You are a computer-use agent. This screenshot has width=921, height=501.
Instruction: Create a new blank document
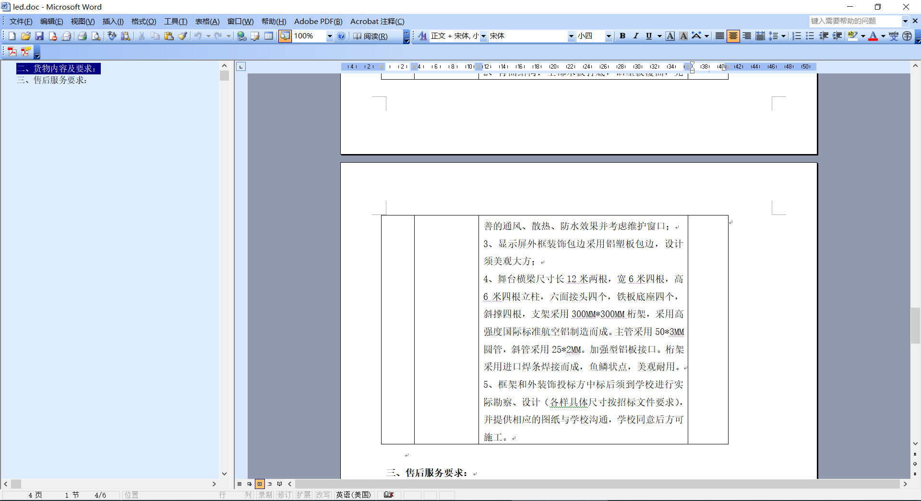tap(12, 36)
